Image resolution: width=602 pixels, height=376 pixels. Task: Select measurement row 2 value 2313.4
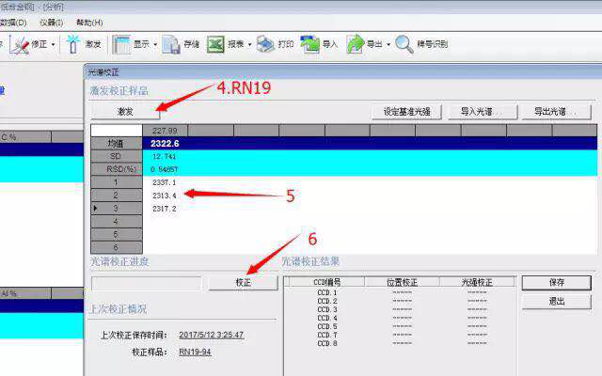165,195
